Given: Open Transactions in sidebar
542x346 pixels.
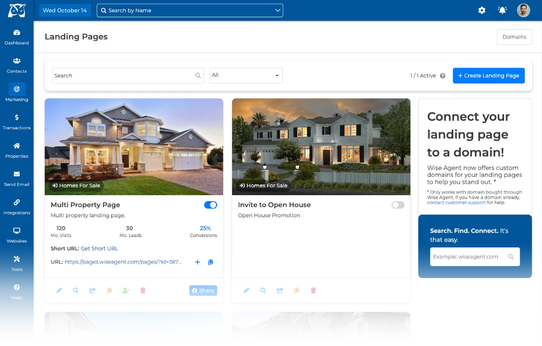Looking at the screenshot, I should (17, 122).
